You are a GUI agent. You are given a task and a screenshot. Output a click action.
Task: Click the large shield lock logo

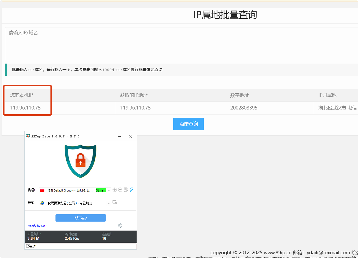[x=81, y=161]
